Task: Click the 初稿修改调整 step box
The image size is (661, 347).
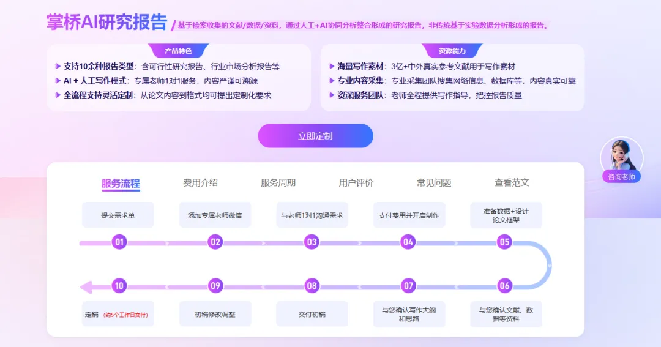Action: pyautogui.click(x=215, y=314)
